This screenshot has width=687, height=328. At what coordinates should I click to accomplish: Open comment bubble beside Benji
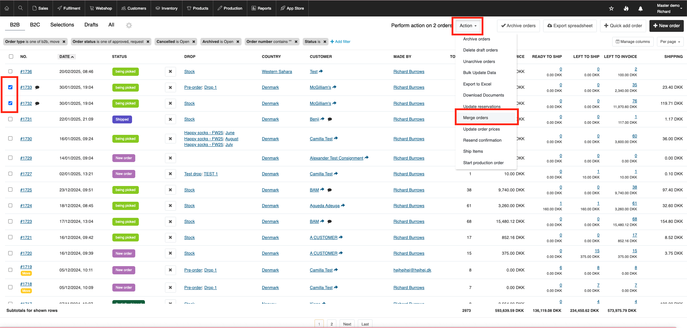click(x=330, y=119)
